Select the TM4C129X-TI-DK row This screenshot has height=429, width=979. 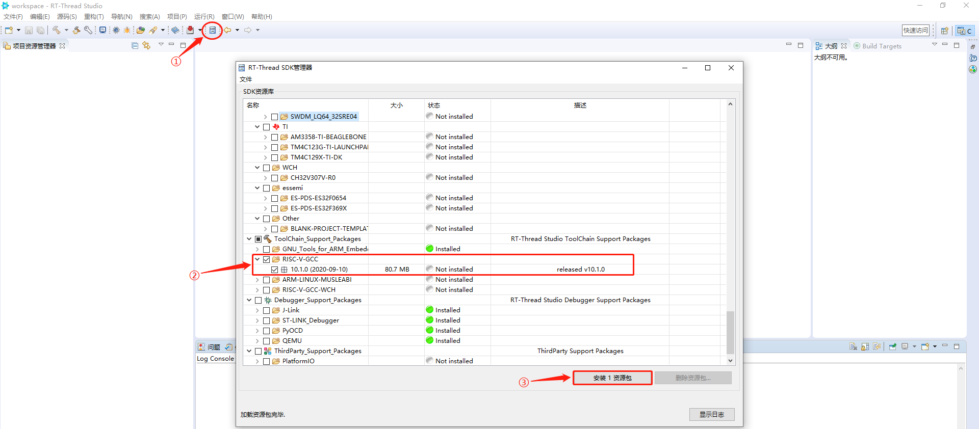pos(316,157)
